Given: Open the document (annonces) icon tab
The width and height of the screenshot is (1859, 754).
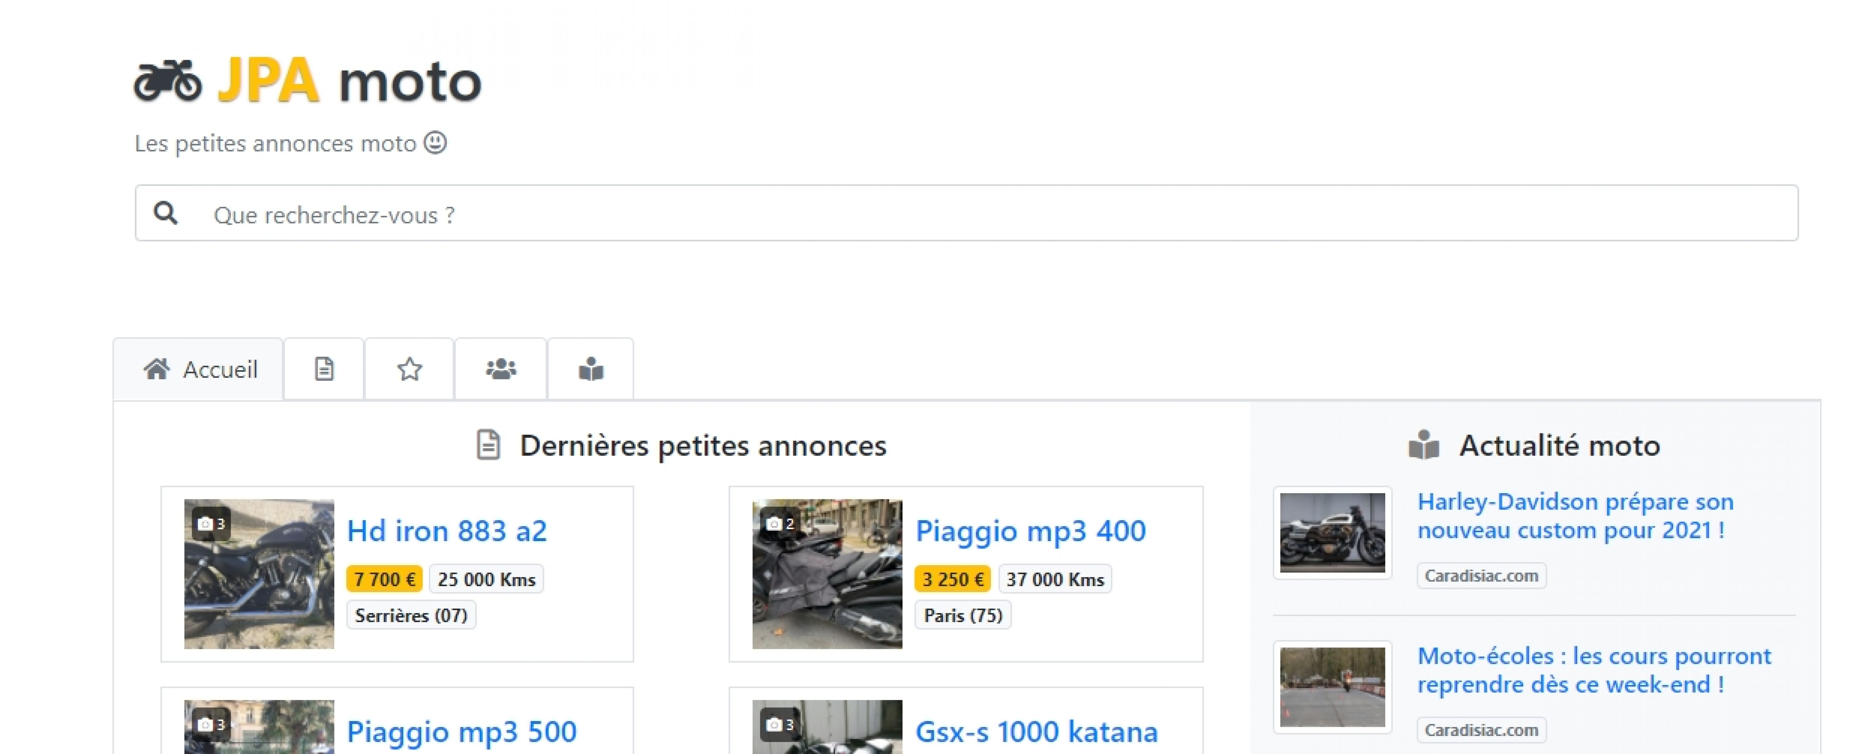Looking at the screenshot, I should pos(324,370).
